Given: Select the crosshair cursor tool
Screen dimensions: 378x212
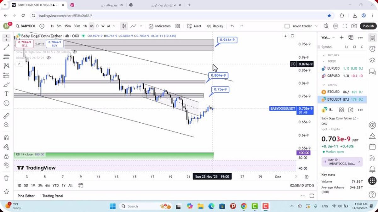Looking at the screenshot, I should tap(7, 38).
